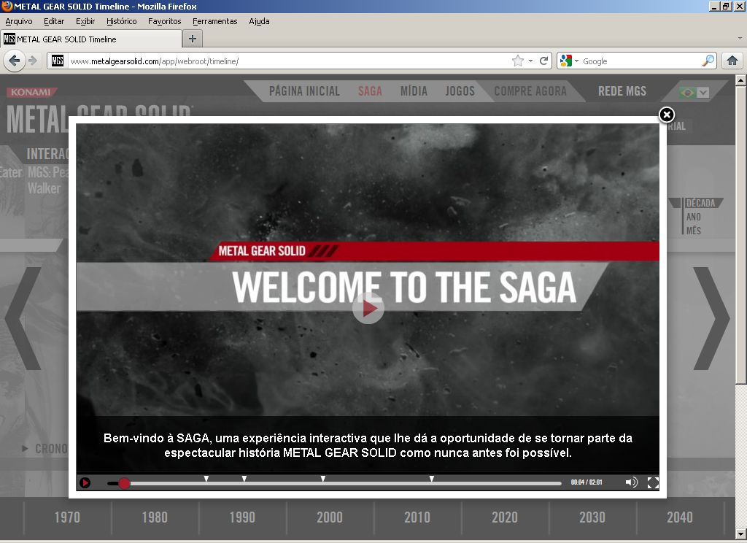Close the video popup overlay
This screenshot has height=543, width=747.
pyautogui.click(x=666, y=115)
